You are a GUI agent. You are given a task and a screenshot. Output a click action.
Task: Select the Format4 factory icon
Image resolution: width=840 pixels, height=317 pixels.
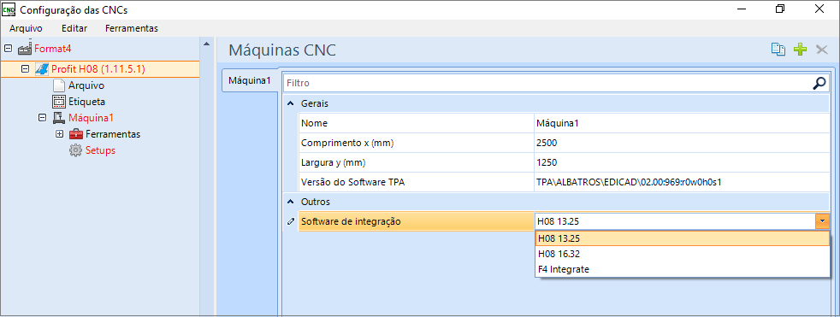tap(25, 49)
